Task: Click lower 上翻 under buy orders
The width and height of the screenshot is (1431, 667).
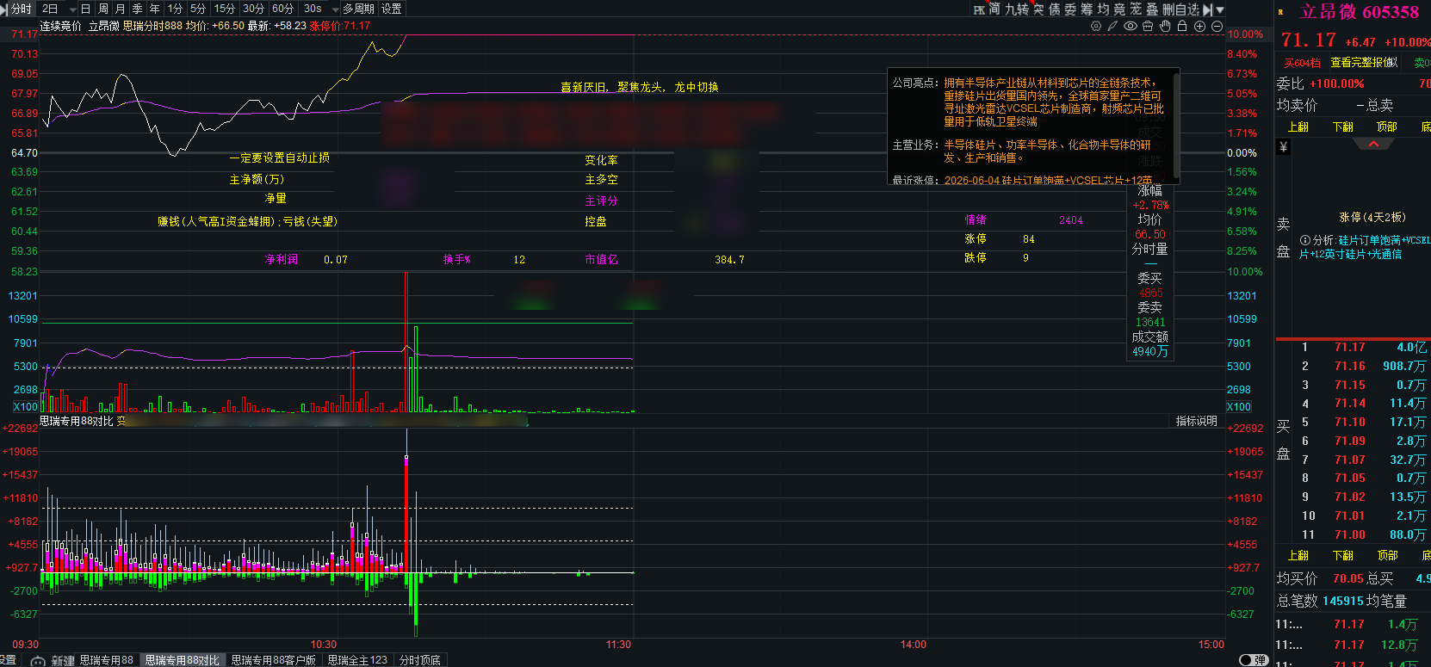Action: click(x=1298, y=555)
